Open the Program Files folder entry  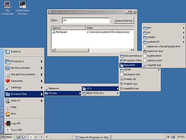[131, 61]
